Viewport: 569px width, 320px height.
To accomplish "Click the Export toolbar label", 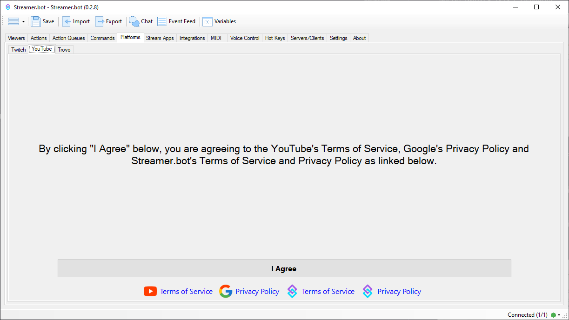I will (x=114, y=21).
